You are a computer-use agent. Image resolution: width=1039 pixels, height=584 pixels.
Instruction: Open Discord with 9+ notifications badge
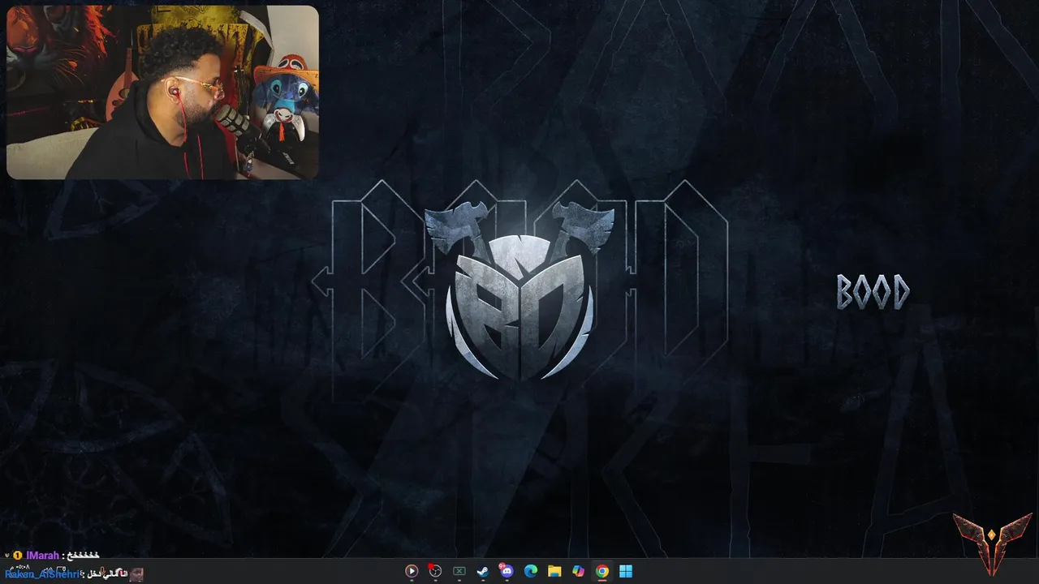(x=507, y=571)
